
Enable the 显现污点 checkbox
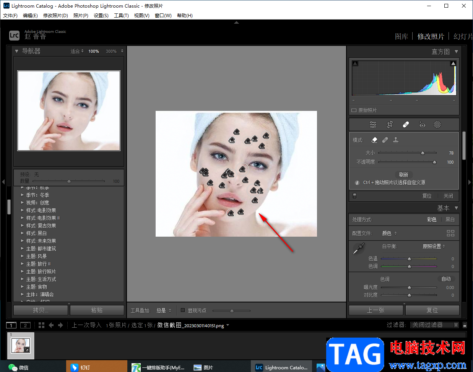[x=183, y=310]
